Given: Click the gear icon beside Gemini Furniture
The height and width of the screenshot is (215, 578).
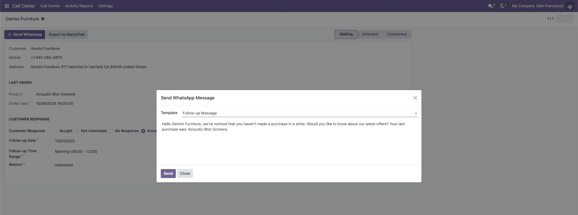Looking at the screenshot, I should (43, 19).
